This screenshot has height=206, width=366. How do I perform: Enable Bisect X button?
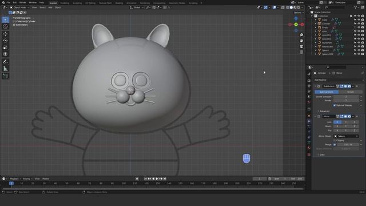click(x=337, y=126)
